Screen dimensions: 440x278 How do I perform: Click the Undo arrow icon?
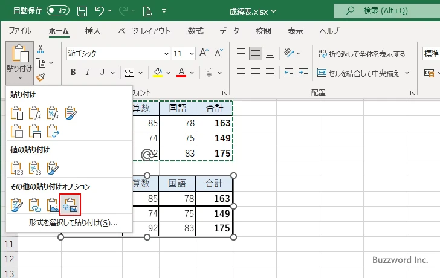pyautogui.click(x=99, y=11)
